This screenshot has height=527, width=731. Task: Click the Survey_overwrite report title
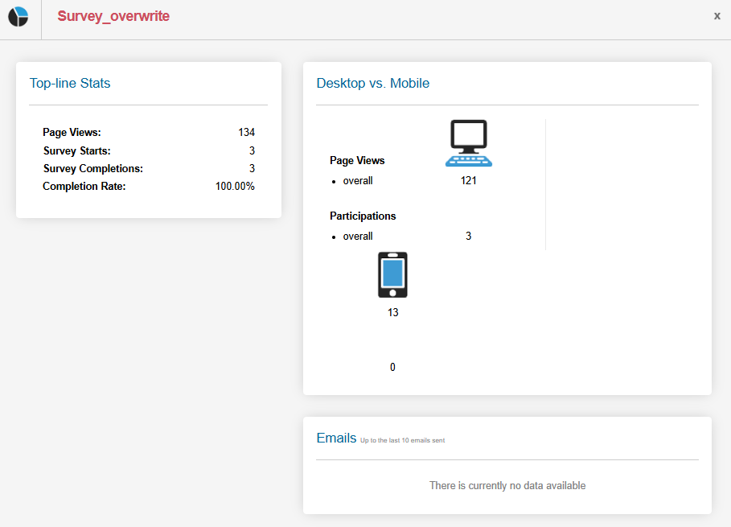click(112, 15)
